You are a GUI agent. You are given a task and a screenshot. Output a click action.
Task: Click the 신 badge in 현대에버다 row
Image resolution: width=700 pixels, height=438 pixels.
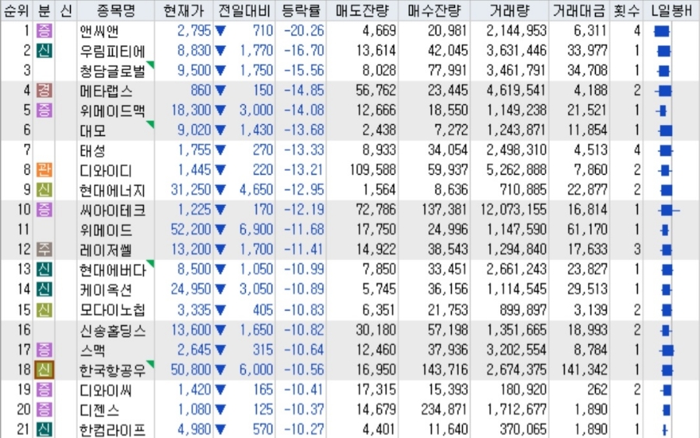[x=44, y=269]
